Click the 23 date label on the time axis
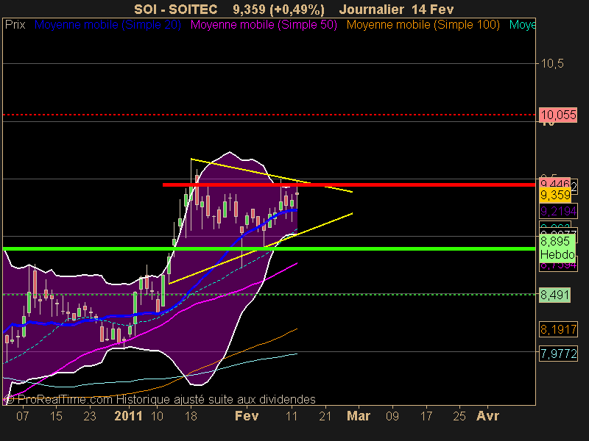The image size is (589, 441). pos(90,416)
